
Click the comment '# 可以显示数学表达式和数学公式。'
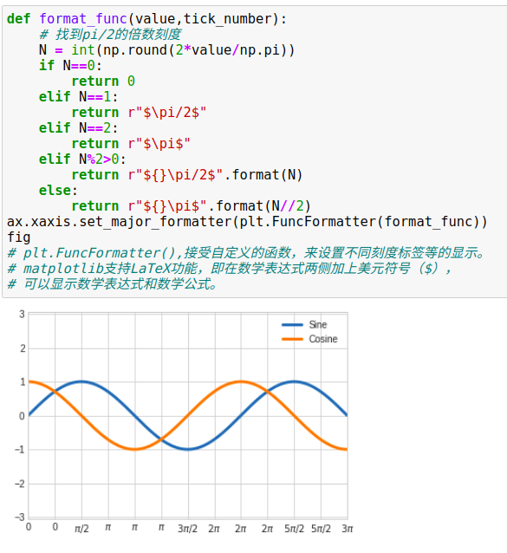coord(113,283)
